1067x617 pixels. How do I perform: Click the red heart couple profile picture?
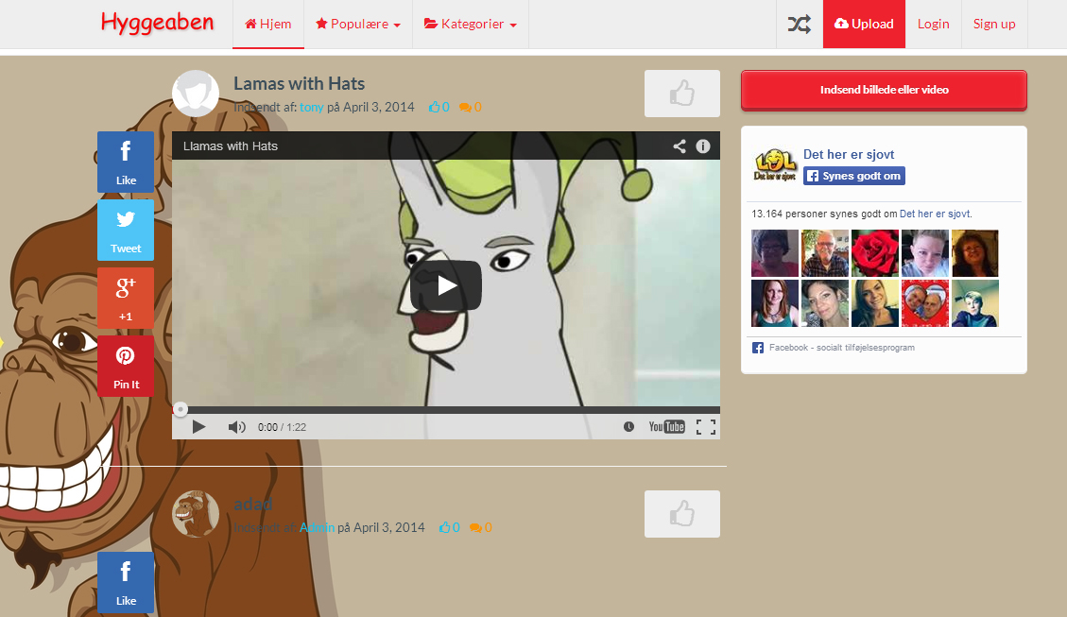click(x=925, y=303)
